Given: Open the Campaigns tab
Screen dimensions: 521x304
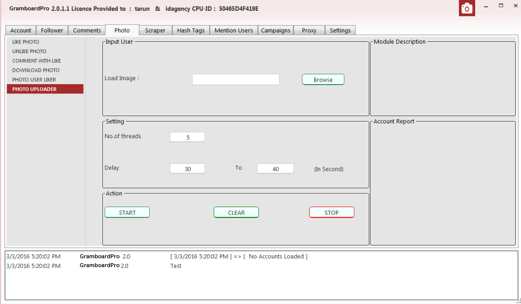Looking at the screenshot, I should [275, 30].
